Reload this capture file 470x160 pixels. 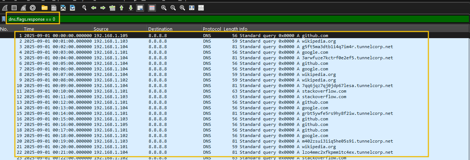click(x=72, y=8)
